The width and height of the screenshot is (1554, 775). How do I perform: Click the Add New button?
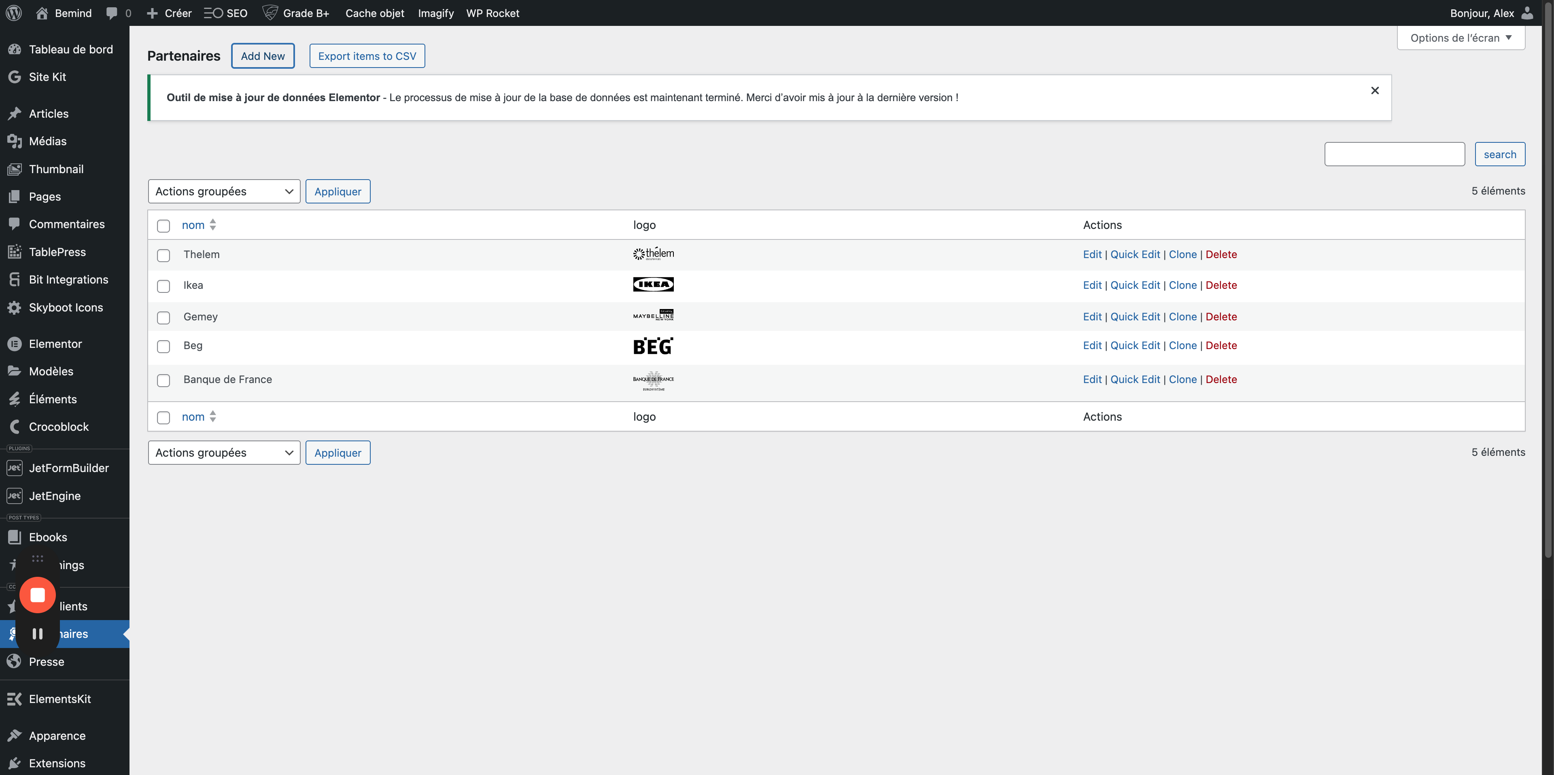coord(263,56)
